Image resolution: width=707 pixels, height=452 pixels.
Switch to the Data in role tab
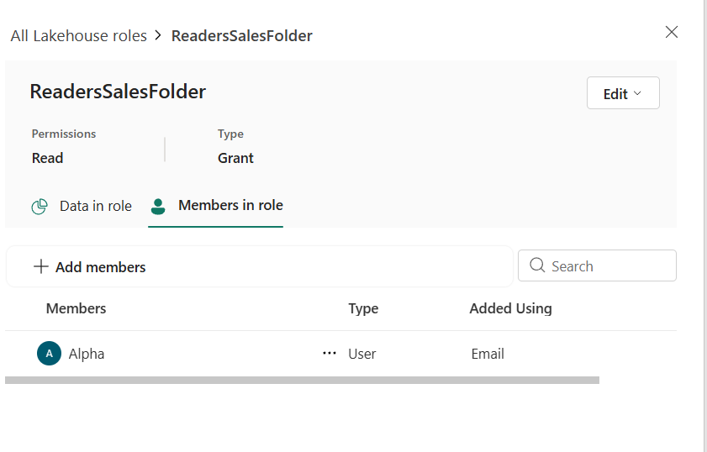pyautogui.click(x=82, y=207)
